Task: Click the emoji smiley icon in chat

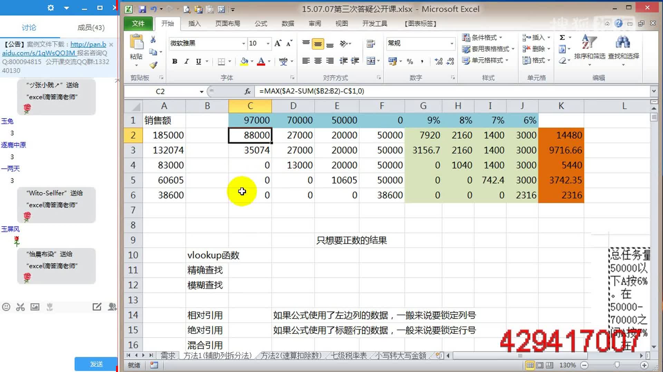Action: (6, 307)
